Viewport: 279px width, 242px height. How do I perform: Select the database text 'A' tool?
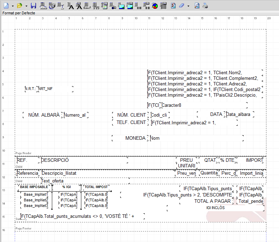[x=79, y=6]
